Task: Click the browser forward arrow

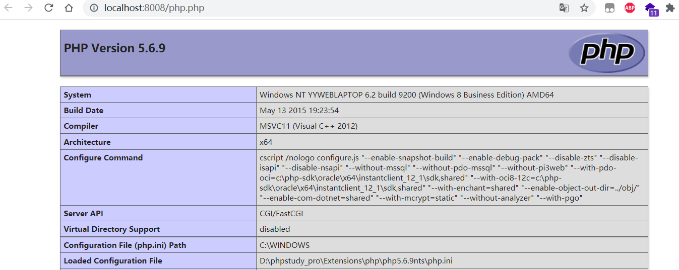Action: (x=28, y=8)
